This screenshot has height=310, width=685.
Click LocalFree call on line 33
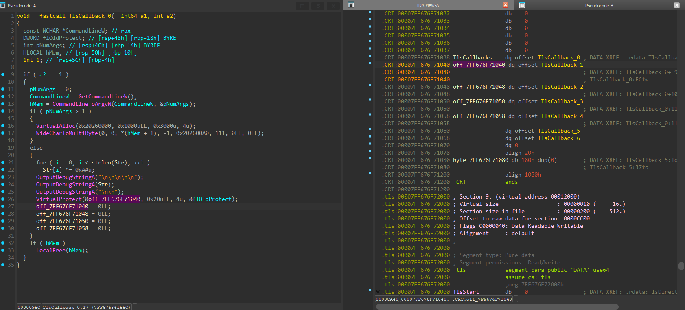tap(51, 250)
